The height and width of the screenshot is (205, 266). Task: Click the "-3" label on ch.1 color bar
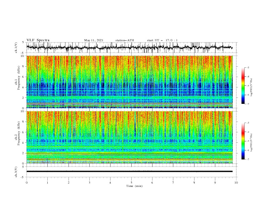[248, 67]
